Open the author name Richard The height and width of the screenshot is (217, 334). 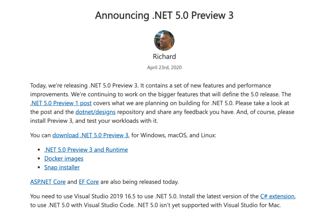164,56
